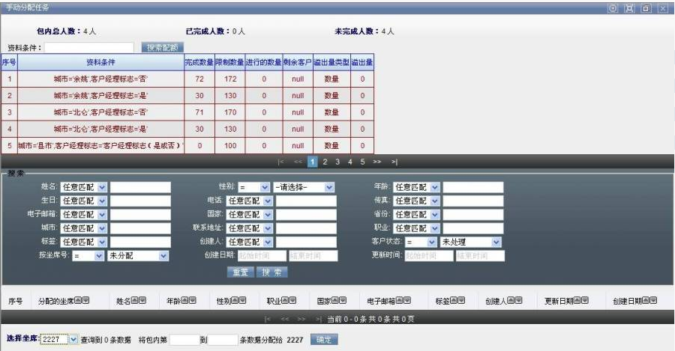Open the 选择坐席 2227 dropdown

(x=73, y=340)
